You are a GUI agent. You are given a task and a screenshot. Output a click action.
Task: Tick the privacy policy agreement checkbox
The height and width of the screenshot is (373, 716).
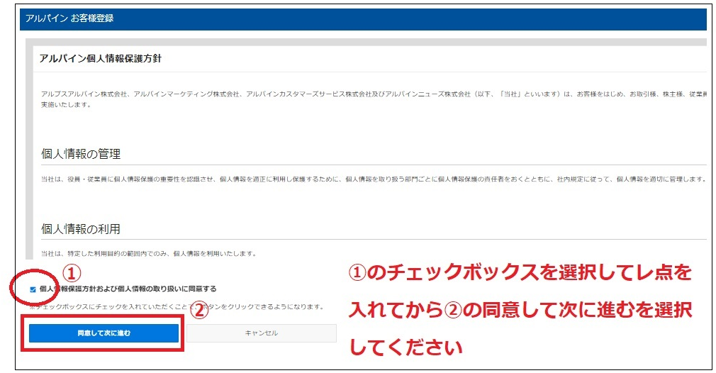click(x=33, y=289)
